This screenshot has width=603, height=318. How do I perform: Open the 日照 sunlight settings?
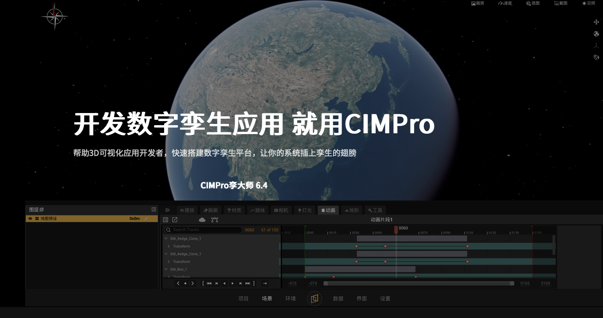click(x=588, y=3)
